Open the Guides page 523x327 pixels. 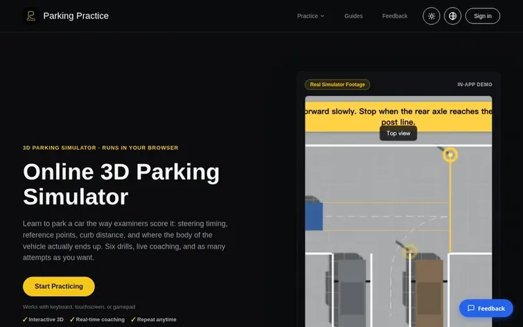pos(353,16)
